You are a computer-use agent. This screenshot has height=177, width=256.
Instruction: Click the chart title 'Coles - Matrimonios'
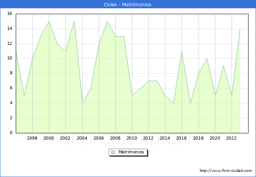pyautogui.click(x=128, y=5)
